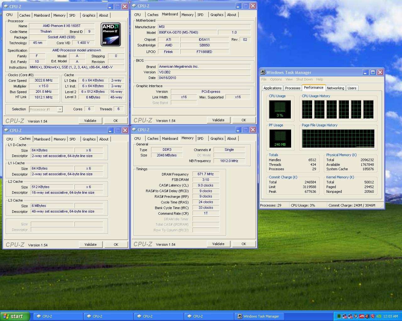This screenshot has height=321, width=402.
Task: Click the Commit Charge 240M / 3046M status text
Action: 352,205
